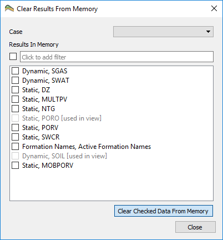Image resolution: width=223 pixels, height=240 pixels.
Task: Check the Dynamic, SGAS result
Action: tap(15, 71)
